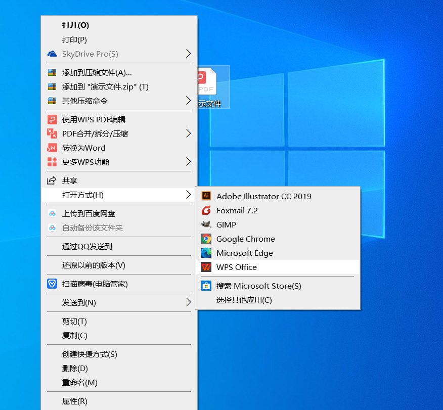Click the Microsoft Store bag icon

(206, 286)
